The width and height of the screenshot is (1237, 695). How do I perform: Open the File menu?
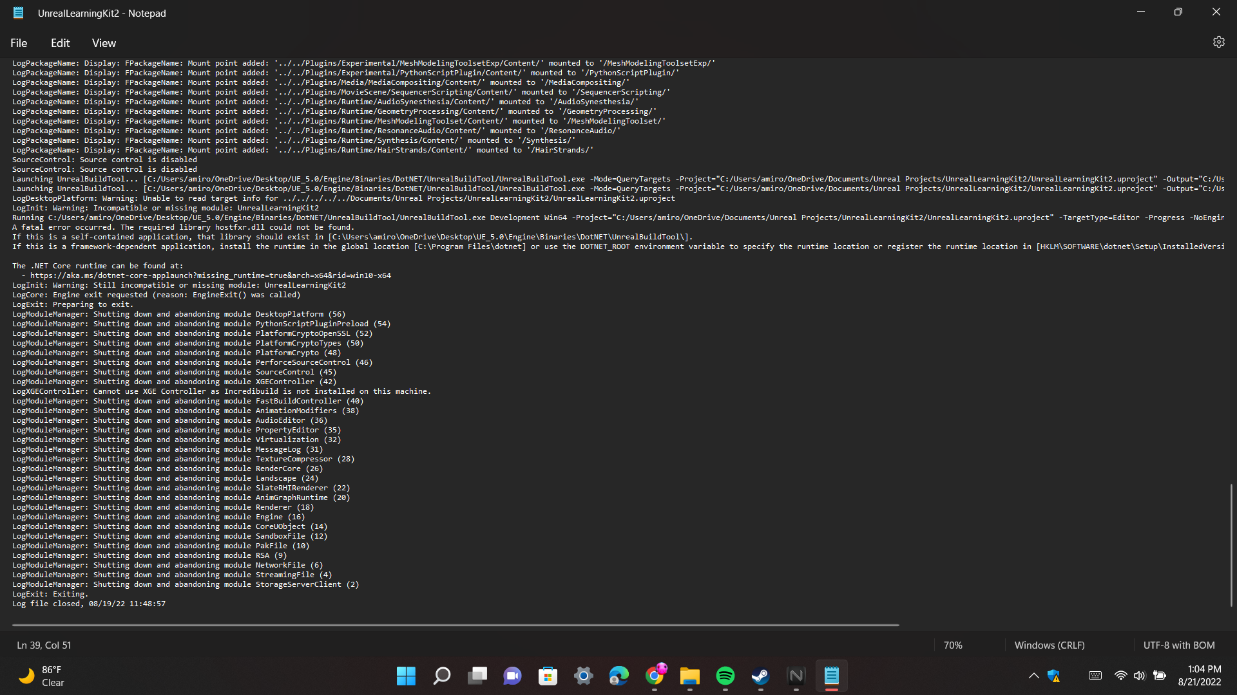pos(19,43)
